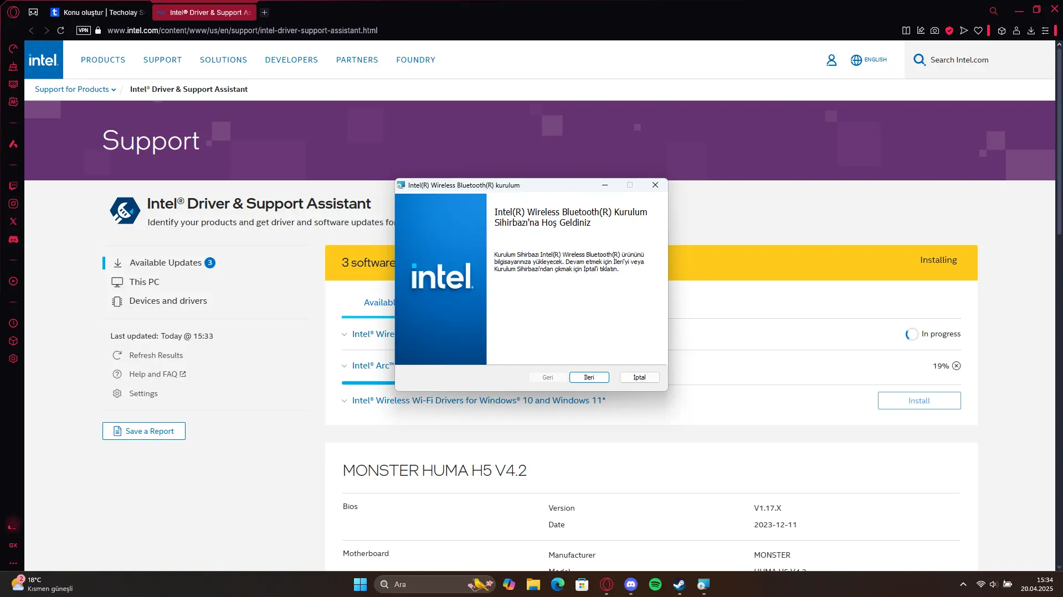Click İptal in Bluetooth setup dialog
Screen dimensions: 1063x597
(639, 377)
